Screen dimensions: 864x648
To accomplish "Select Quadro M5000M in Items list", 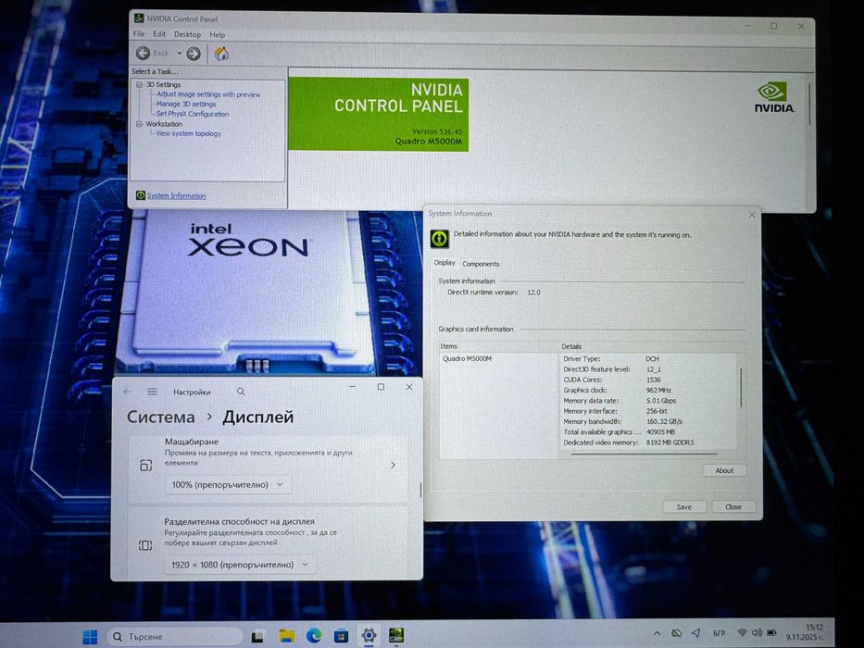I will (x=467, y=359).
